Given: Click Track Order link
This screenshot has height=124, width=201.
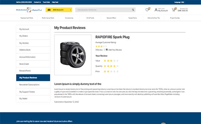Looking at the screenshot, I should [x=46, y=2].
